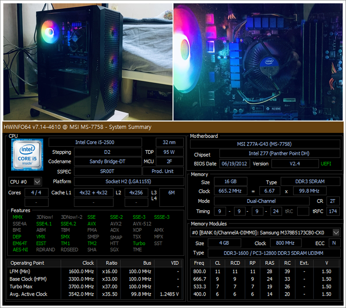Click the V2.4 BIOS version value
The width and height of the screenshot is (346, 308).
(x=295, y=164)
